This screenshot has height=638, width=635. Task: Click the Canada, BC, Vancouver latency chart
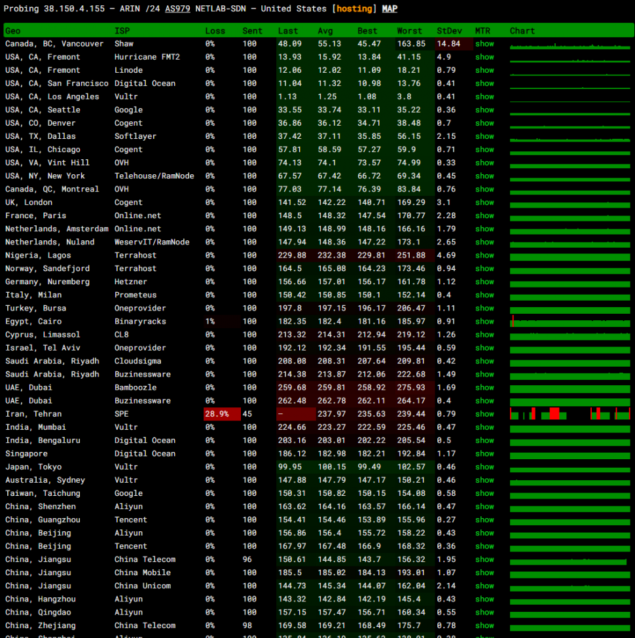[x=570, y=46]
